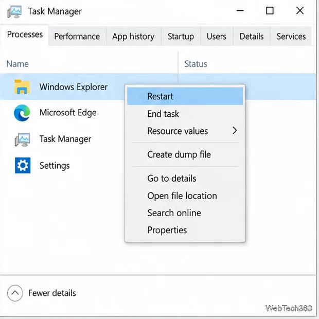Click the Windows Explorer folder icon

click(22, 87)
